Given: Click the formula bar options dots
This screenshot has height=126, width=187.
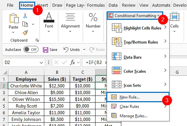Looking at the screenshot, I should [x=49, y=62].
